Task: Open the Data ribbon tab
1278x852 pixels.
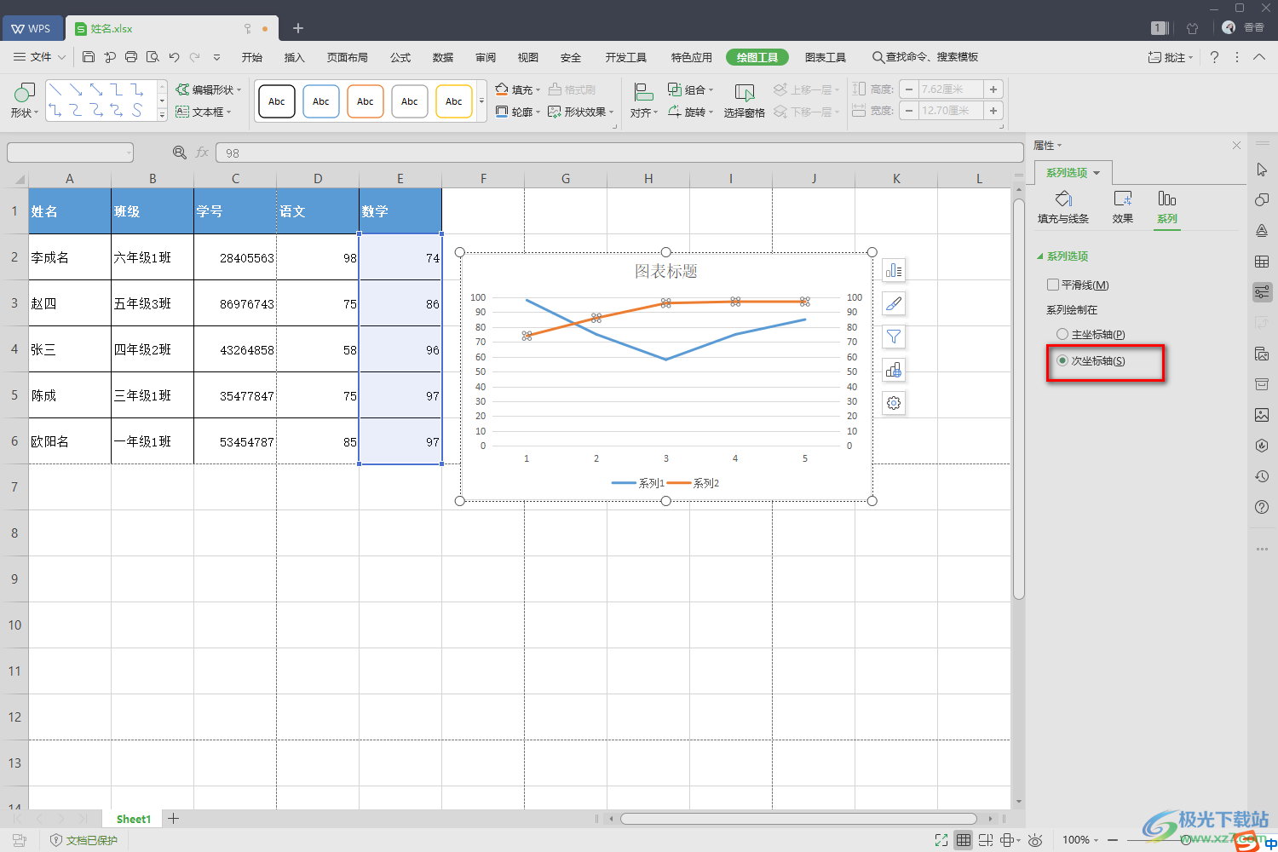Action: point(443,57)
